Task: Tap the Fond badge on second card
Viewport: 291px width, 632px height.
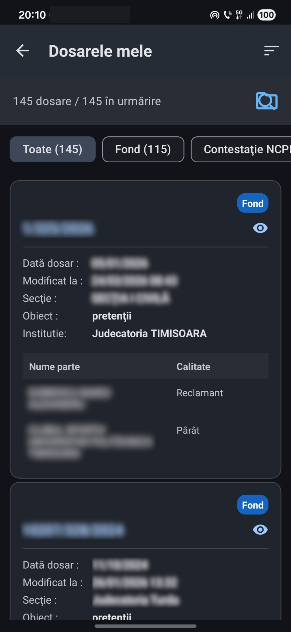Action: pos(252,505)
